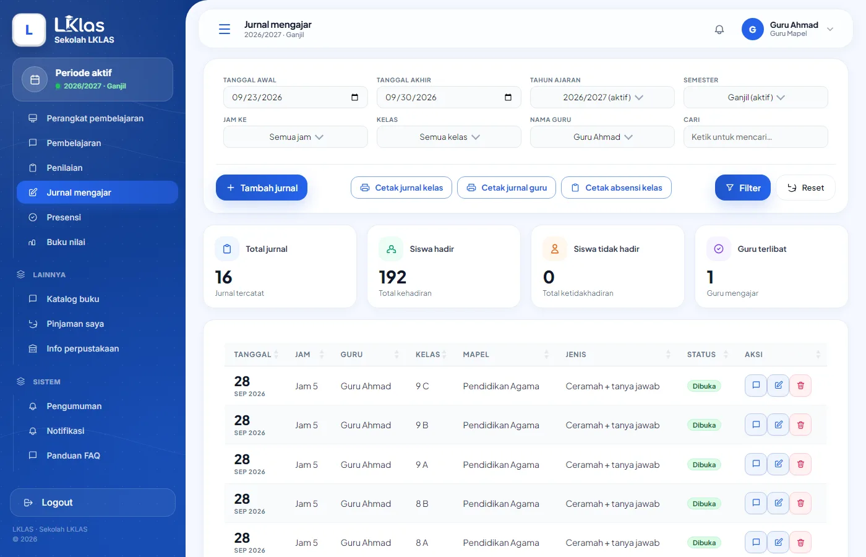Image resolution: width=866 pixels, height=557 pixels.
Task: Open the Semester dropdown
Action: click(755, 97)
